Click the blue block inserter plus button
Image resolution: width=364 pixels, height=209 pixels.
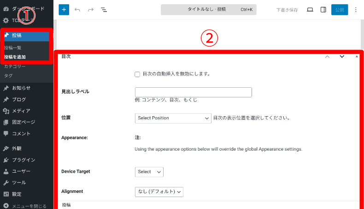[x=64, y=10]
